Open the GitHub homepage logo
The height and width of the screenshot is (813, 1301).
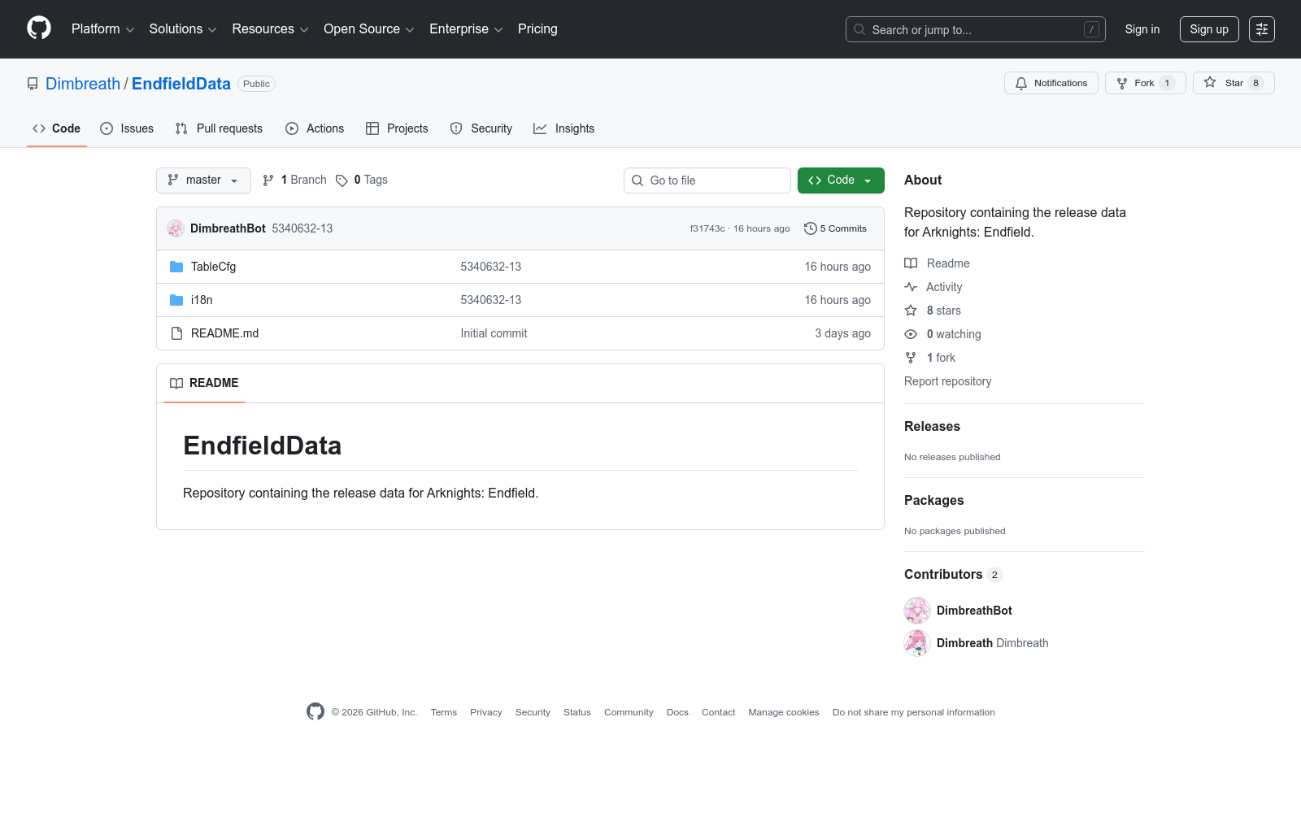point(39,28)
